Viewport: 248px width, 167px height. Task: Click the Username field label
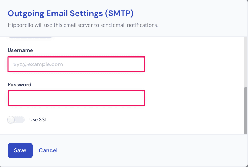[x=20, y=50]
